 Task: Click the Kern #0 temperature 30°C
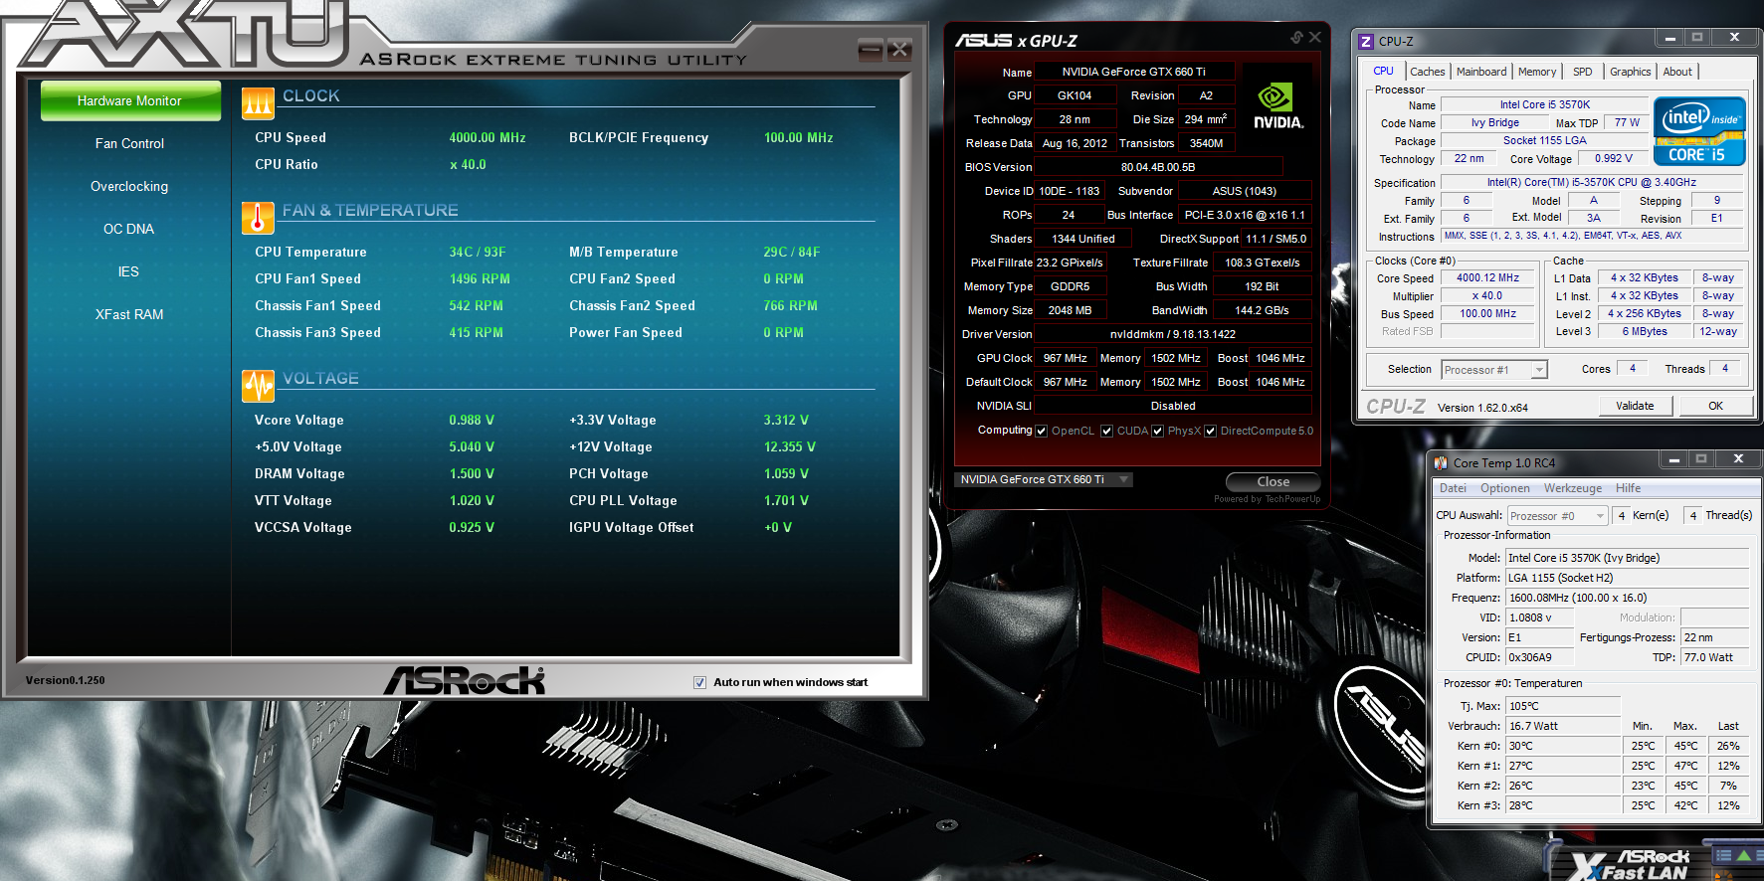pyautogui.click(x=1564, y=746)
